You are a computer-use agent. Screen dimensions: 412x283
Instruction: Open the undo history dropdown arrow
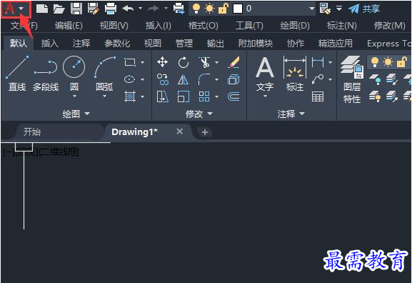pos(141,9)
